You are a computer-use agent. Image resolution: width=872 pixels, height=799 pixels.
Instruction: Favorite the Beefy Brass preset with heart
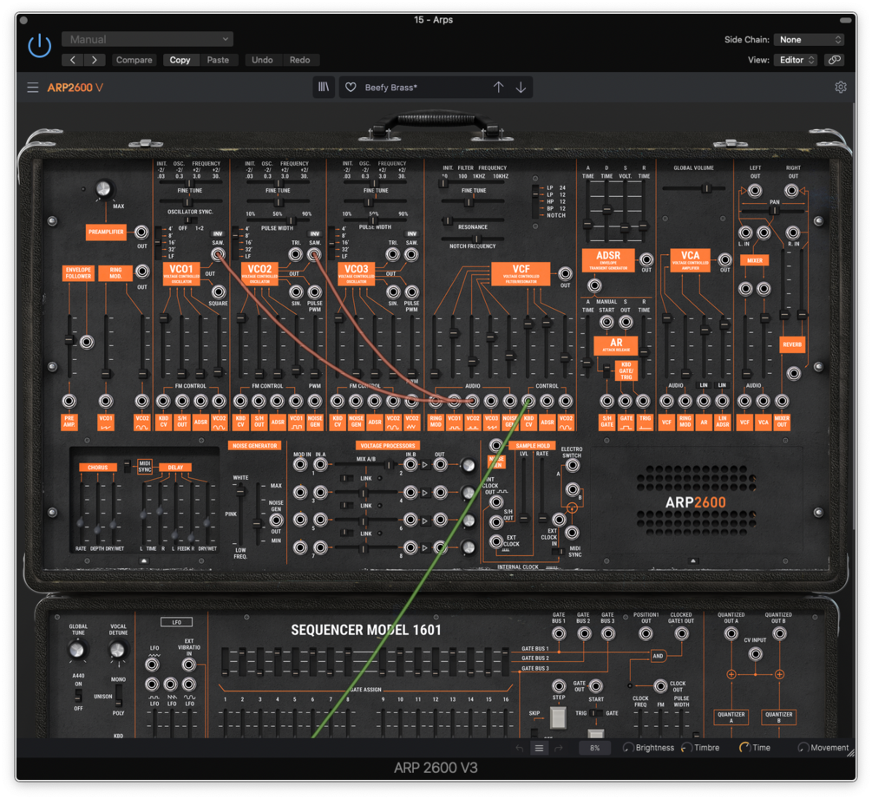[x=351, y=88]
